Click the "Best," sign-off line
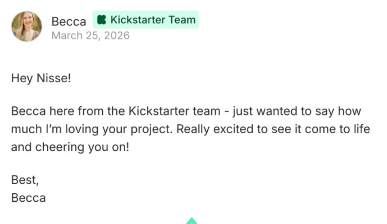The image size is (387, 224). pyautogui.click(x=25, y=180)
